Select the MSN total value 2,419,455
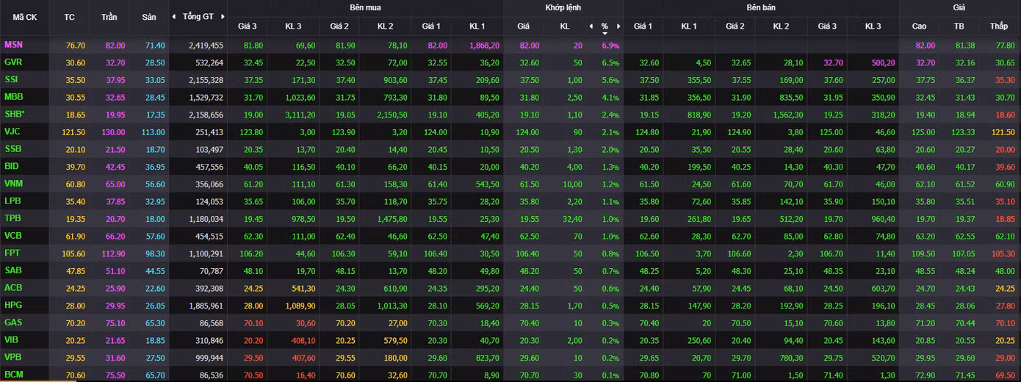Screen dimensions: 1021x382 (206, 46)
